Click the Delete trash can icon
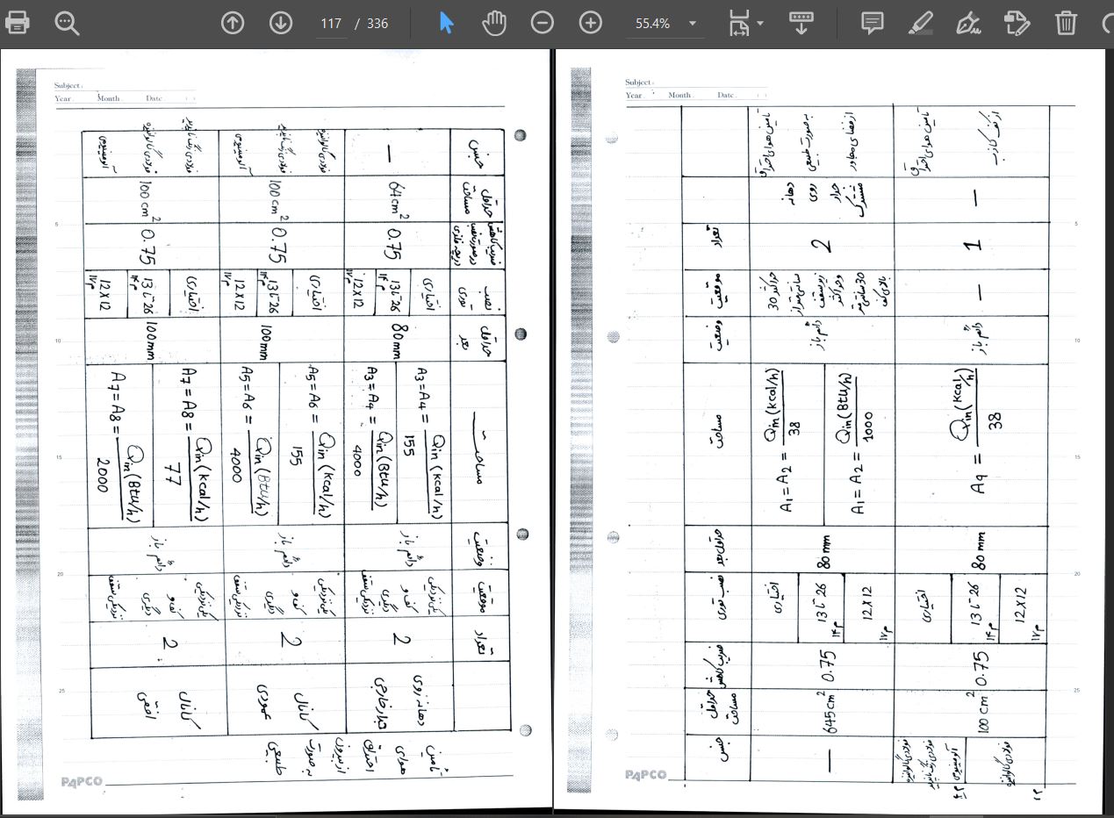The image size is (1114, 818). [x=1066, y=23]
